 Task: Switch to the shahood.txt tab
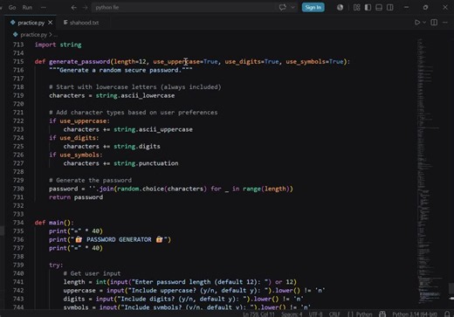click(x=81, y=23)
